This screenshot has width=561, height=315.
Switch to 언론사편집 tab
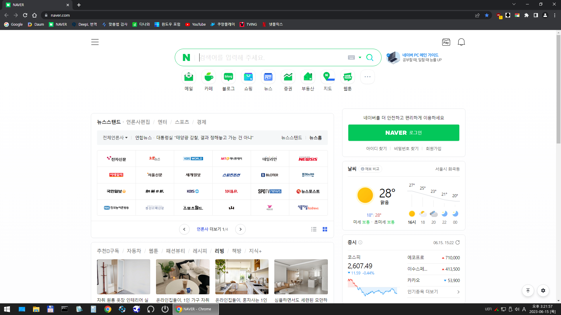point(138,122)
